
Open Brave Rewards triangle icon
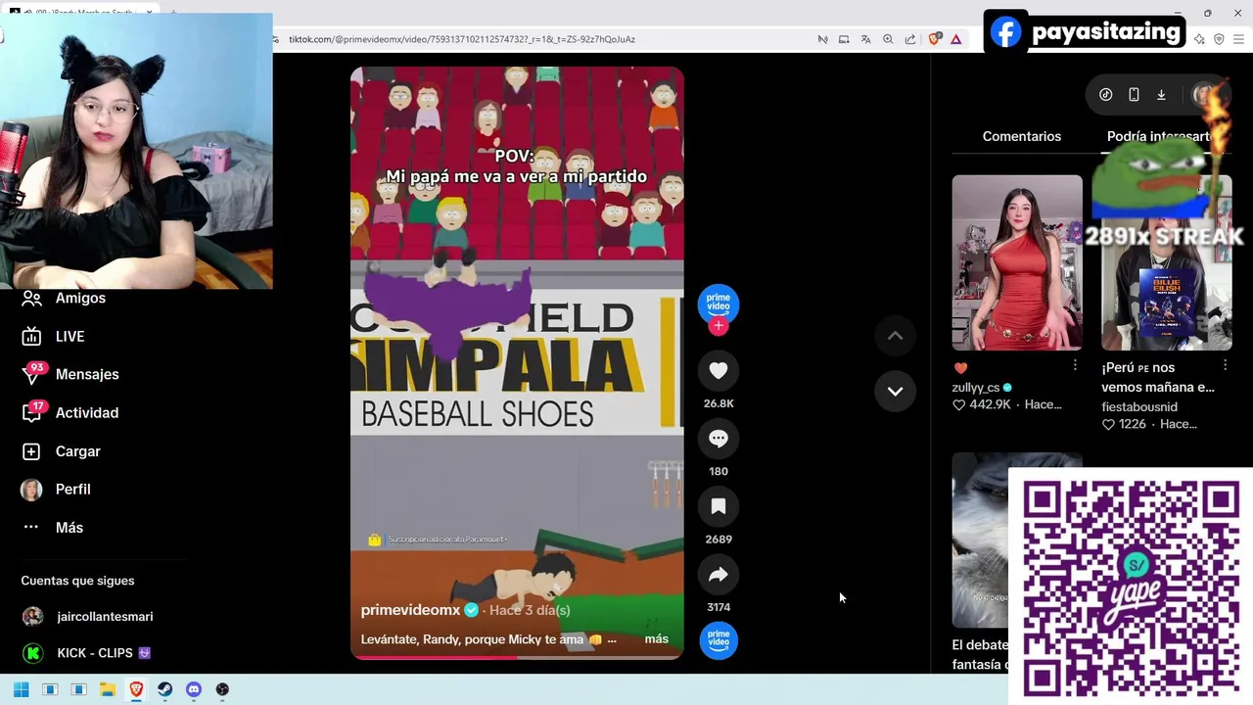956,39
